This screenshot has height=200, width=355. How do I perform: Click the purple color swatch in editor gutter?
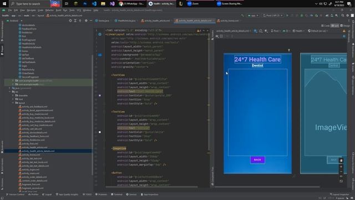100,96
